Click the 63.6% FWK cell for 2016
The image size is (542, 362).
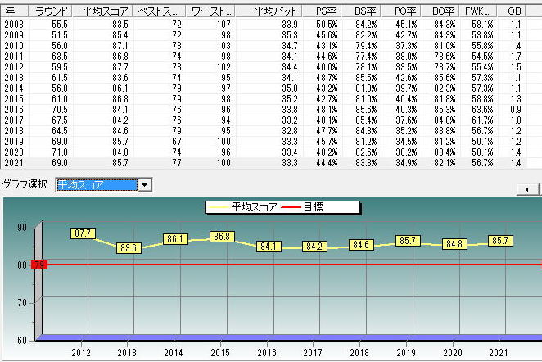[x=483, y=110]
